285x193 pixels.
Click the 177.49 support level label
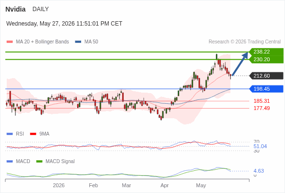point(261,108)
